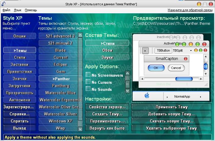Select the 521-advance4.2 theme
This screenshot has height=141, width=215.
tap(58, 36)
